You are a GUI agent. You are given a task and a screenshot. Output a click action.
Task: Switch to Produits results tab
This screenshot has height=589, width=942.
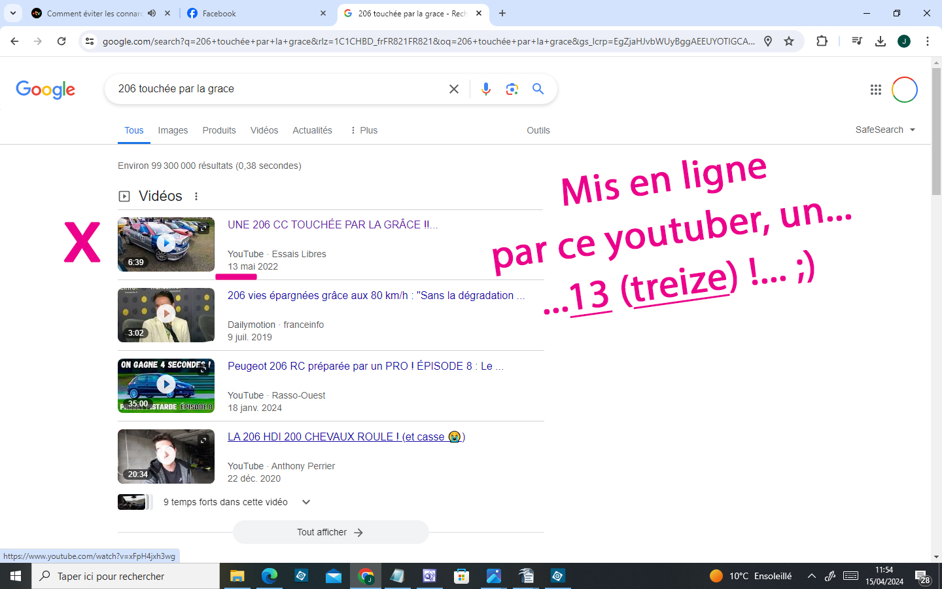pos(219,130)
